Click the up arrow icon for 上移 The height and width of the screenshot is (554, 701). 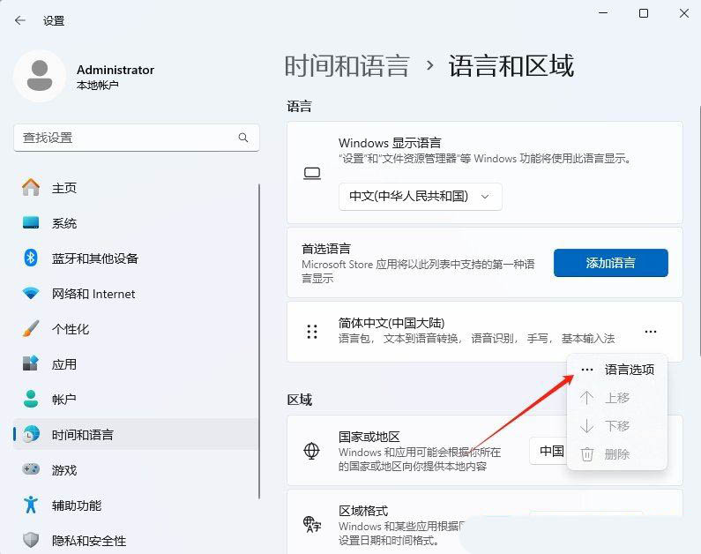(586, 398)
